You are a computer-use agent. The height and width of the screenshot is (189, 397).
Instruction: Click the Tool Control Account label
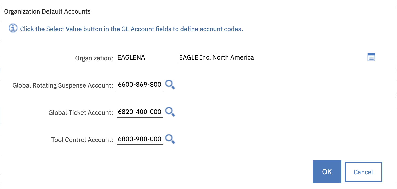[82, 140]
